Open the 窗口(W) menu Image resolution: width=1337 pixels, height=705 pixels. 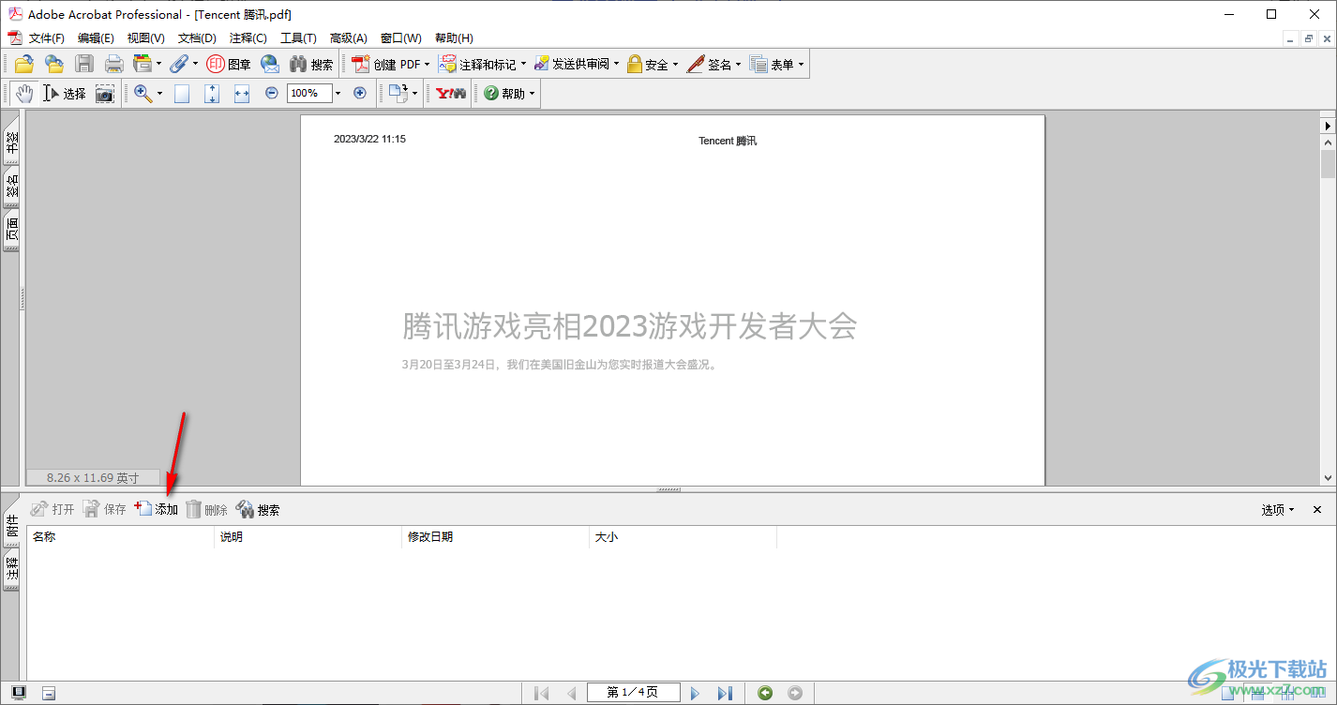point(401,38)
